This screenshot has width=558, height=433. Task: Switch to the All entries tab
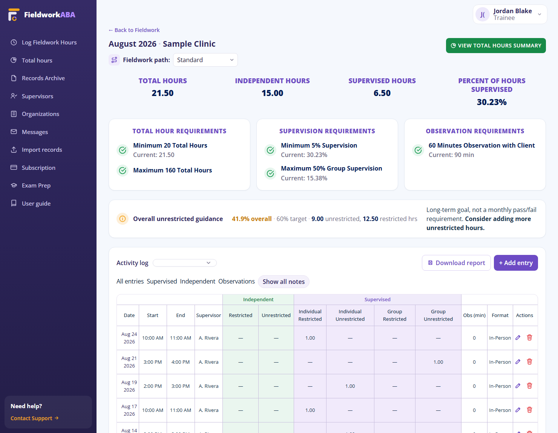pos(130,281)
